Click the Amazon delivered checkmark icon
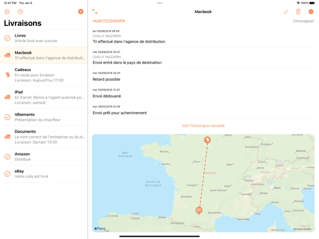319x239 pixels. [x=8, y=156]
